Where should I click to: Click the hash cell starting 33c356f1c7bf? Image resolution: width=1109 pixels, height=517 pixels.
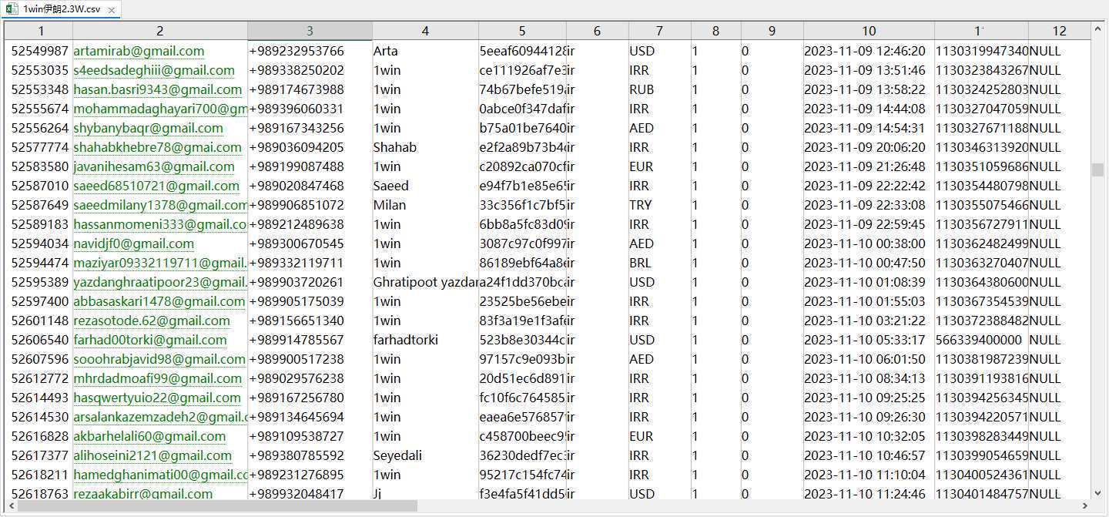point(522,205)
